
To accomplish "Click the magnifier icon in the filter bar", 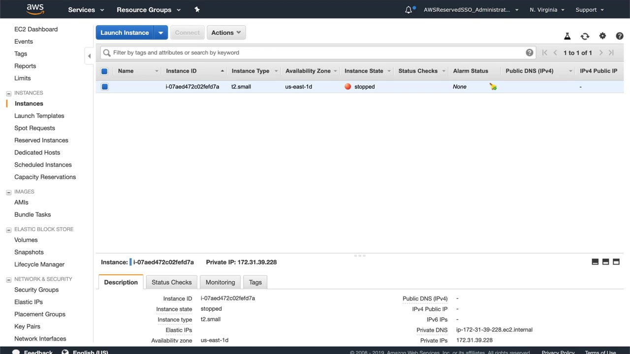I will [107, 53].
